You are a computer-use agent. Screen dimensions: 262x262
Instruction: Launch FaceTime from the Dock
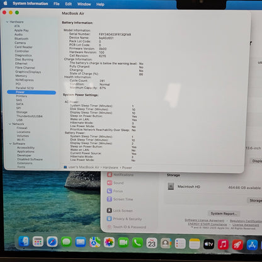(123, 242)
